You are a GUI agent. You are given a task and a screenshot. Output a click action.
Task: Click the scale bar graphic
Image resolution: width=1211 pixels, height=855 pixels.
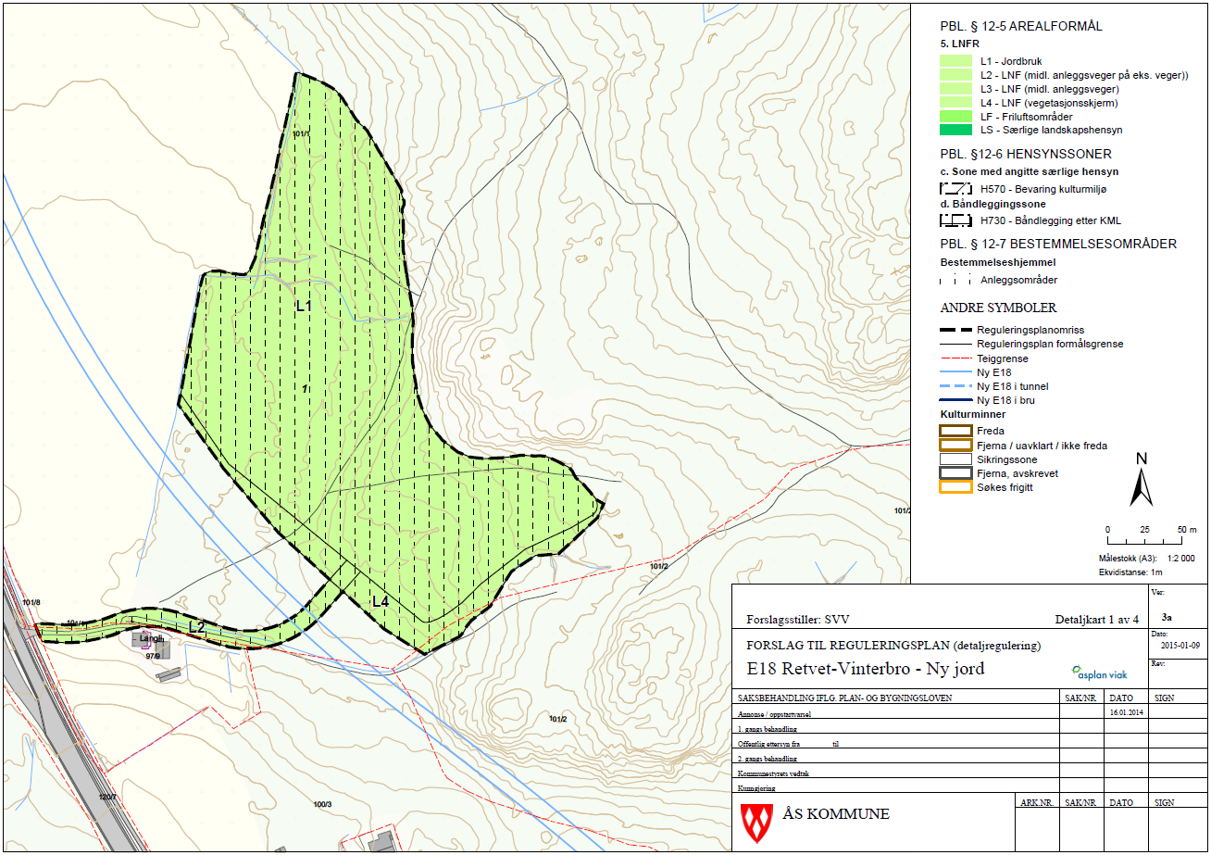(1143, 541)
